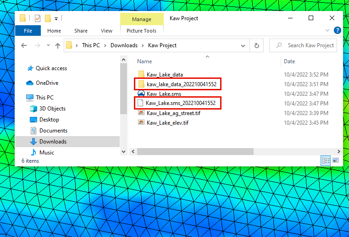
Task: Click the Kaw Project breadcrumb
Action: click(x=162, y=45)
